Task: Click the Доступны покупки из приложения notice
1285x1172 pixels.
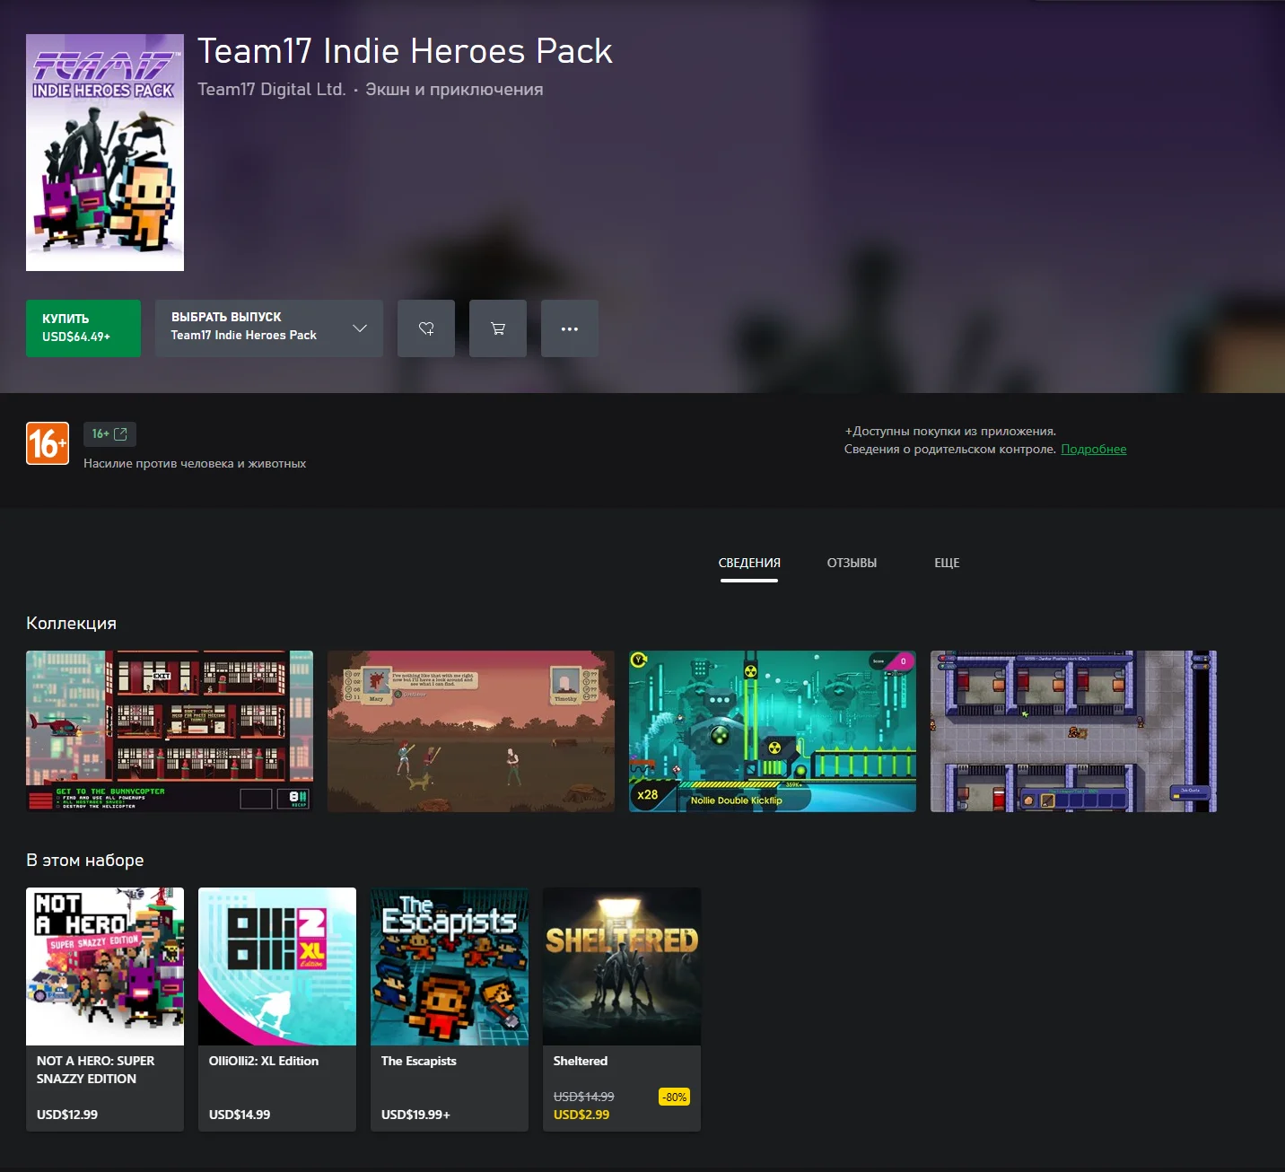Action: coord(950,431)
